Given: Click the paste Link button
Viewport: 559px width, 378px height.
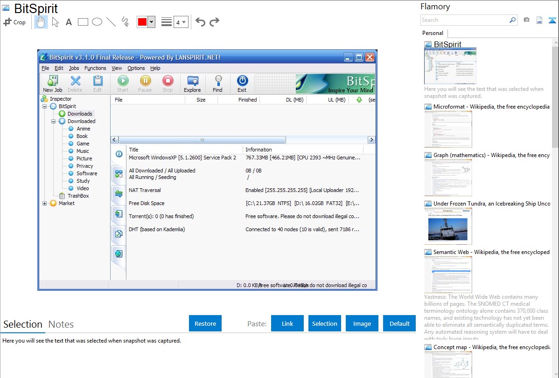Looking at the screenshot, I should pos(287,323).
